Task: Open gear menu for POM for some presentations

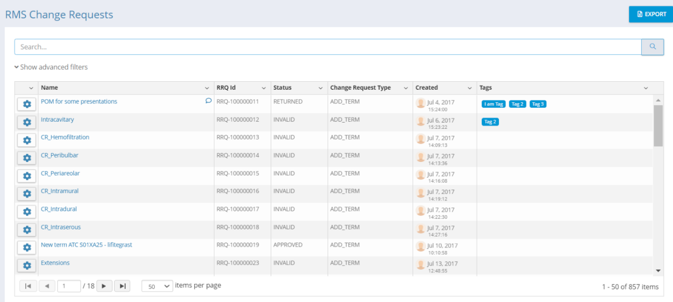Action: pyautogui.click(x=27, y=104)
